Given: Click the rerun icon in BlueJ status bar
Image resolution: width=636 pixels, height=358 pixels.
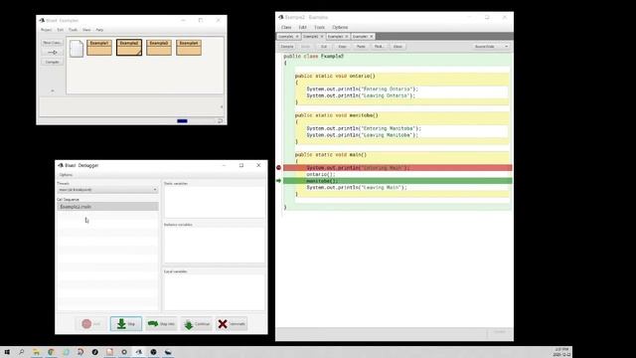Looking at the screenshot, I should (x=220, y=121).
